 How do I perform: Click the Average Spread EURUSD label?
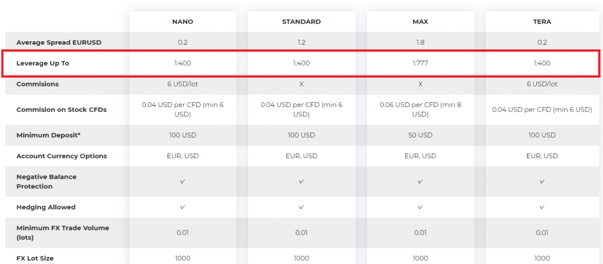[x=59, y=42]
